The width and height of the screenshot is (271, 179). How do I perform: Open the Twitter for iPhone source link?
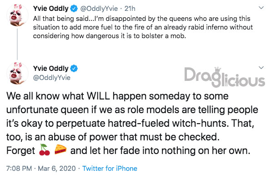pyautogui.click(x=110, y=169)
